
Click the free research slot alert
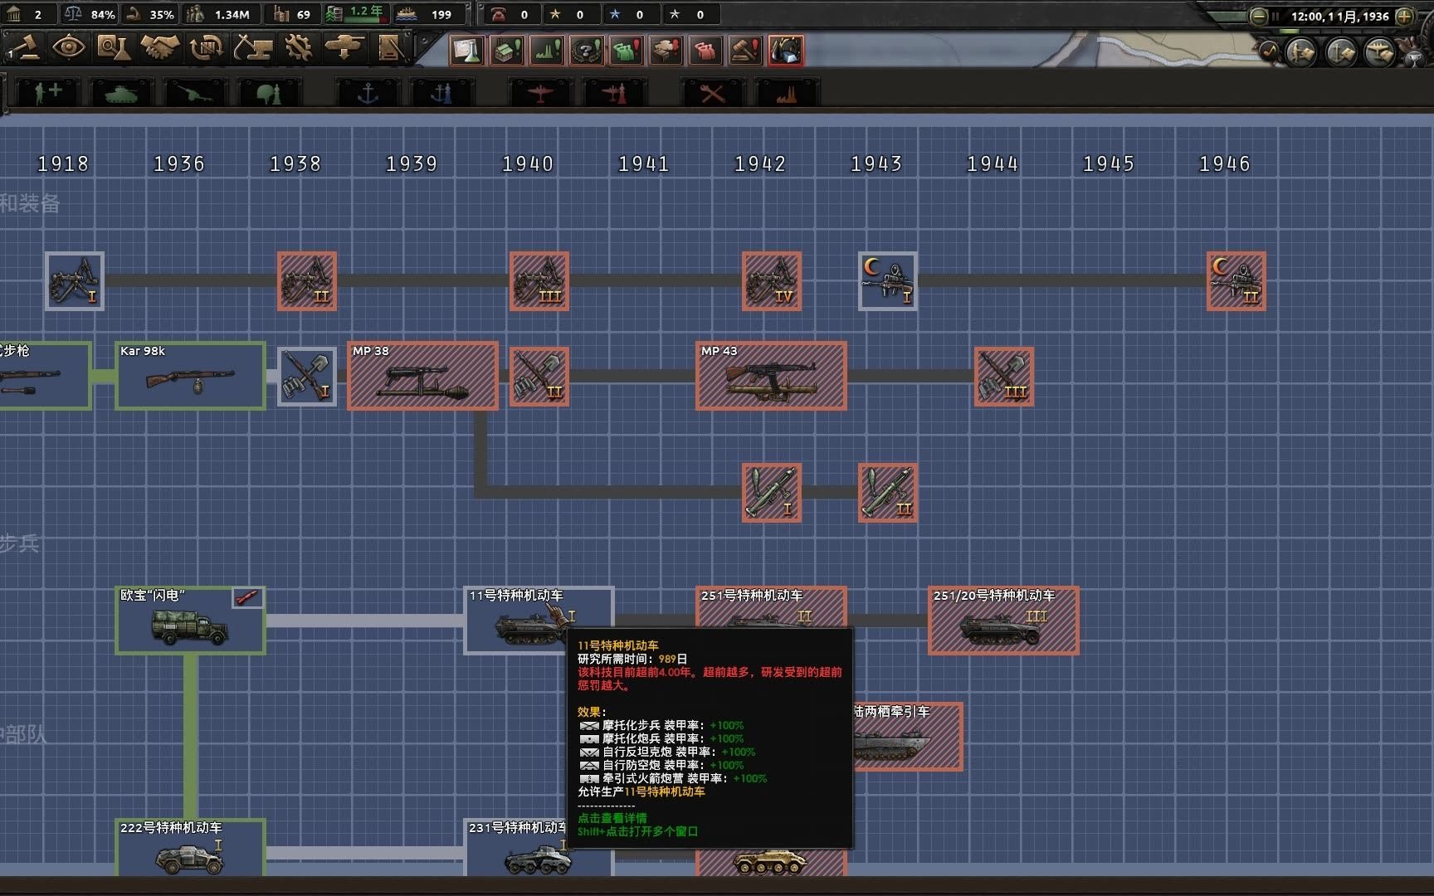click(467, 51)
